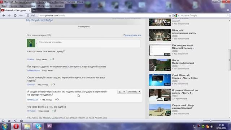Image resolution: width=231 pixels, height=130 pixels.
Task: Thumbs up the хамачи comment button
Action: click(119, 92)
